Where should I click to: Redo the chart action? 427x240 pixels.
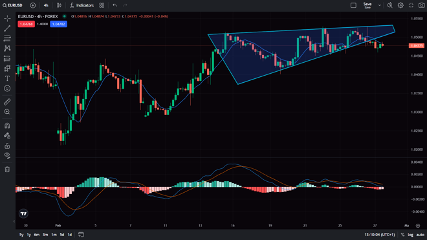(125, 5)
